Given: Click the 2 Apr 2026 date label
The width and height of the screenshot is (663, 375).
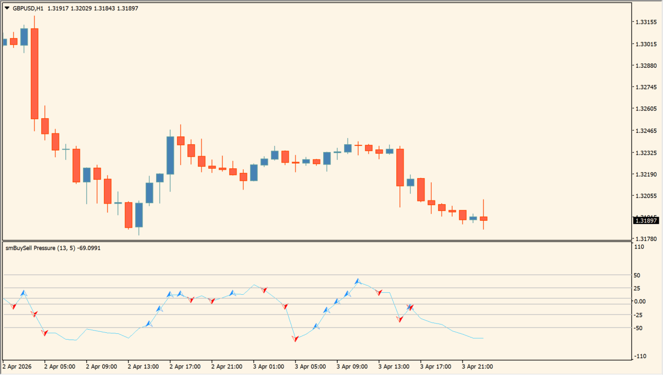Looking at the screenshot, I should (x=17, y=367).
